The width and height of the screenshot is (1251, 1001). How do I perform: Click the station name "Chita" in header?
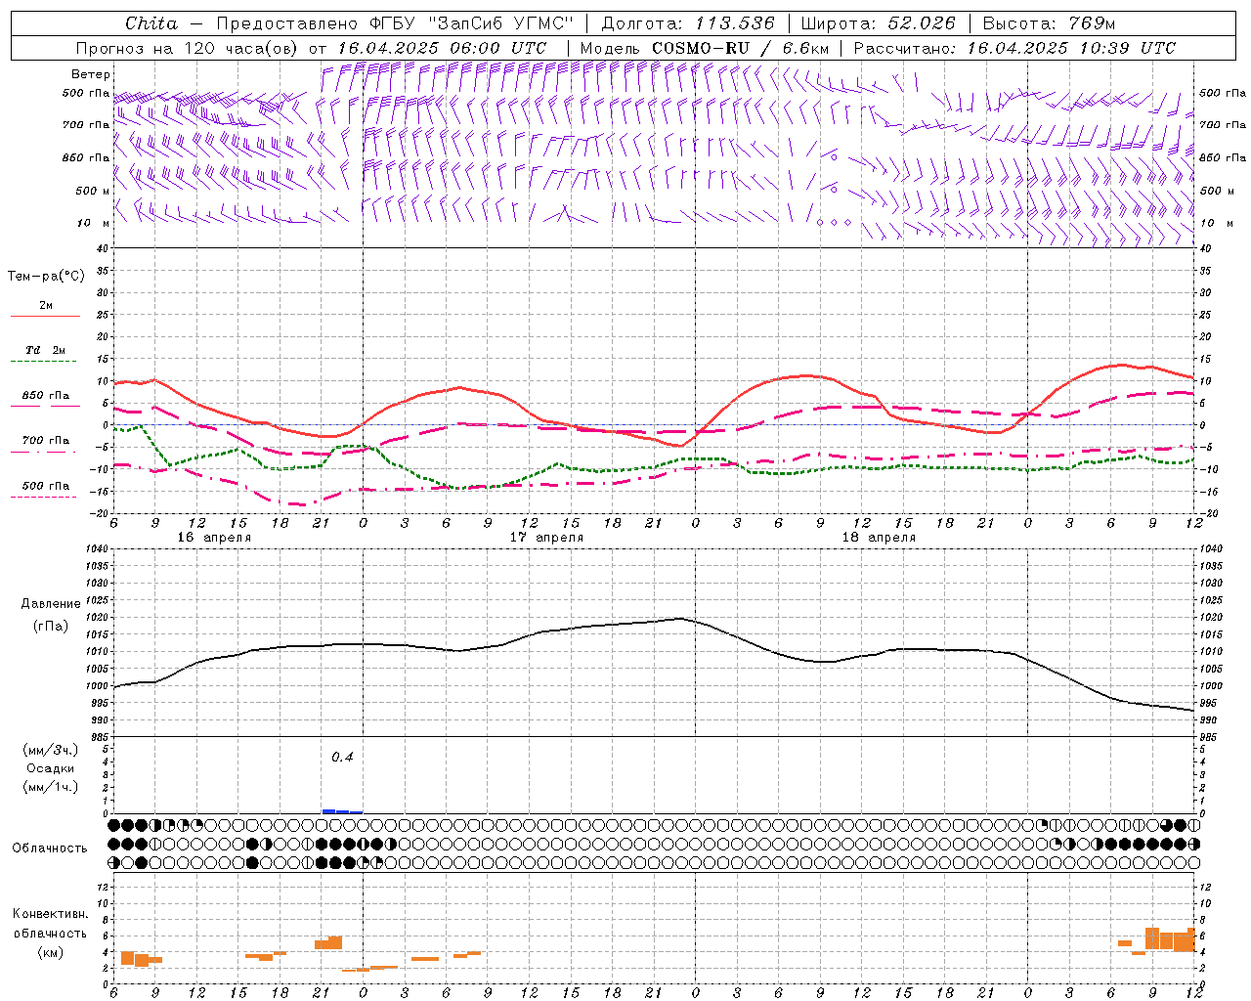pyautogui.click(x=151, y=23)
